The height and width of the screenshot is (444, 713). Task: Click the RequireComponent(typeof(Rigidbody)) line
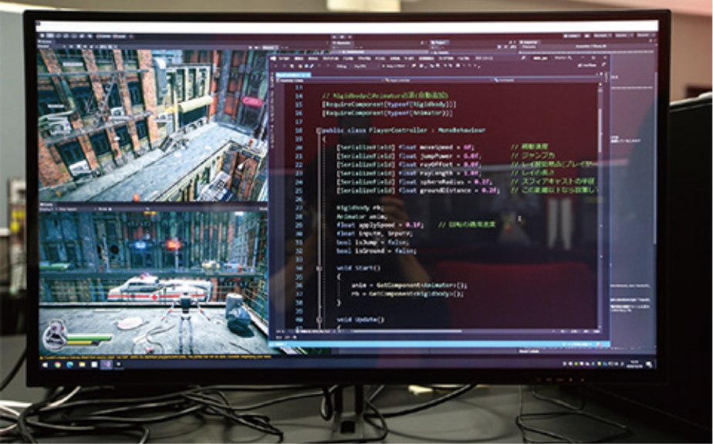pyautogui.click(x=389, y=104)
